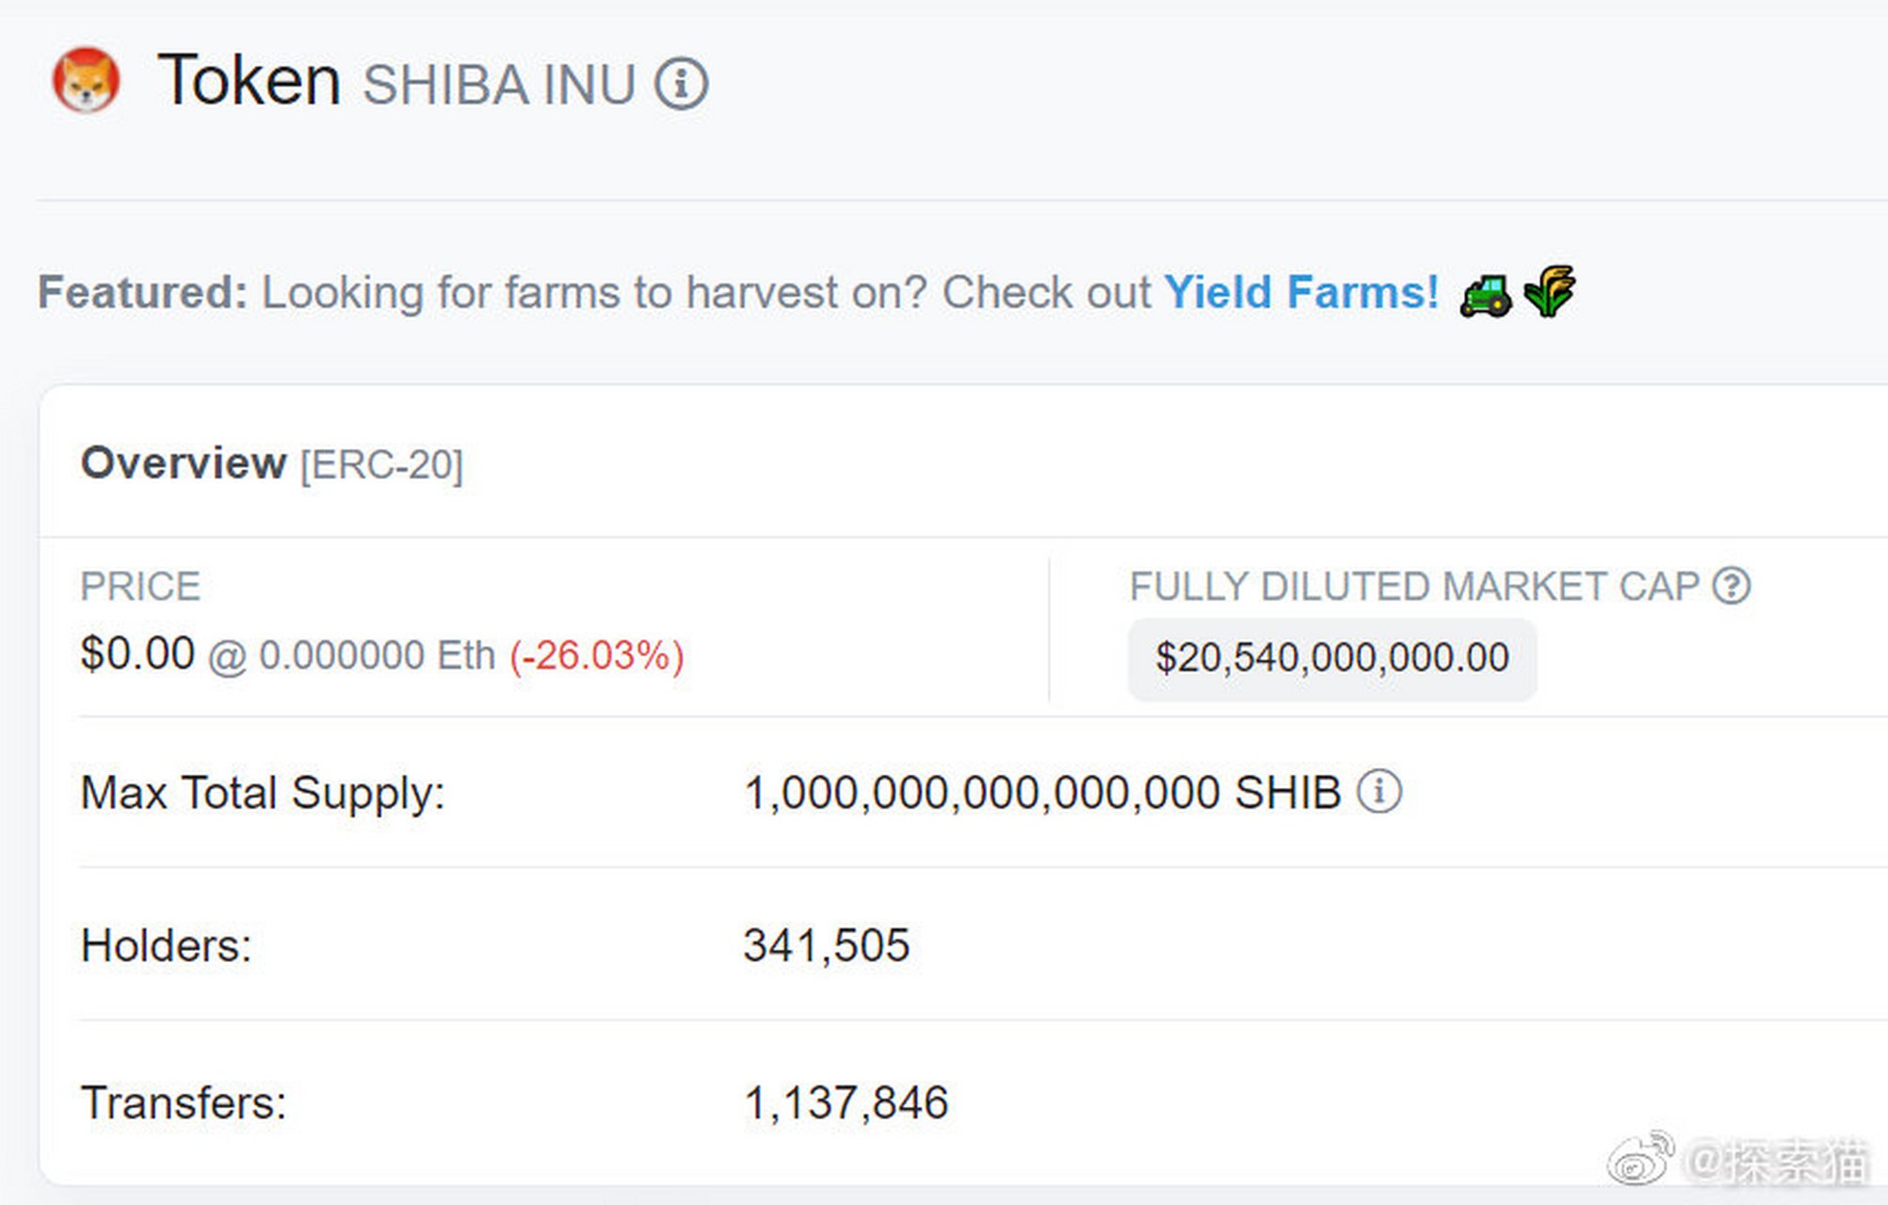The width and height of the screenshot is (1888, 1205).
Task: Click the Shiba Inu token logo
Action: (86, 81)
